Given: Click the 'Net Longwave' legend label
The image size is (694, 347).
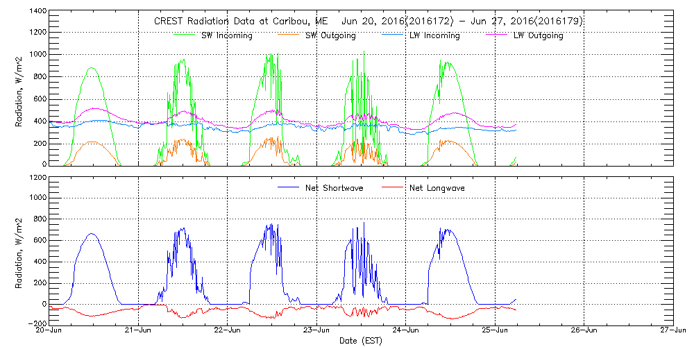Looking at the screenshot, I should (435, 188).
